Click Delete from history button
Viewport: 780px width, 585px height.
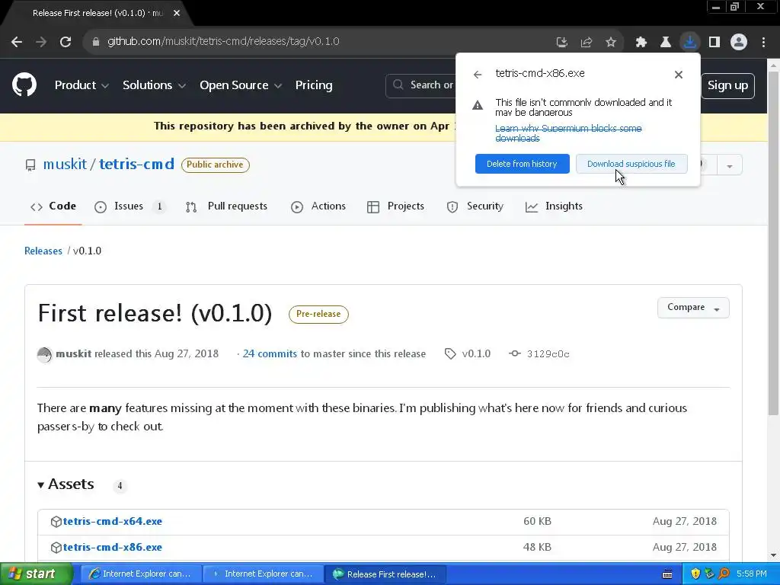pyautogui.click(x=522, y=164)
